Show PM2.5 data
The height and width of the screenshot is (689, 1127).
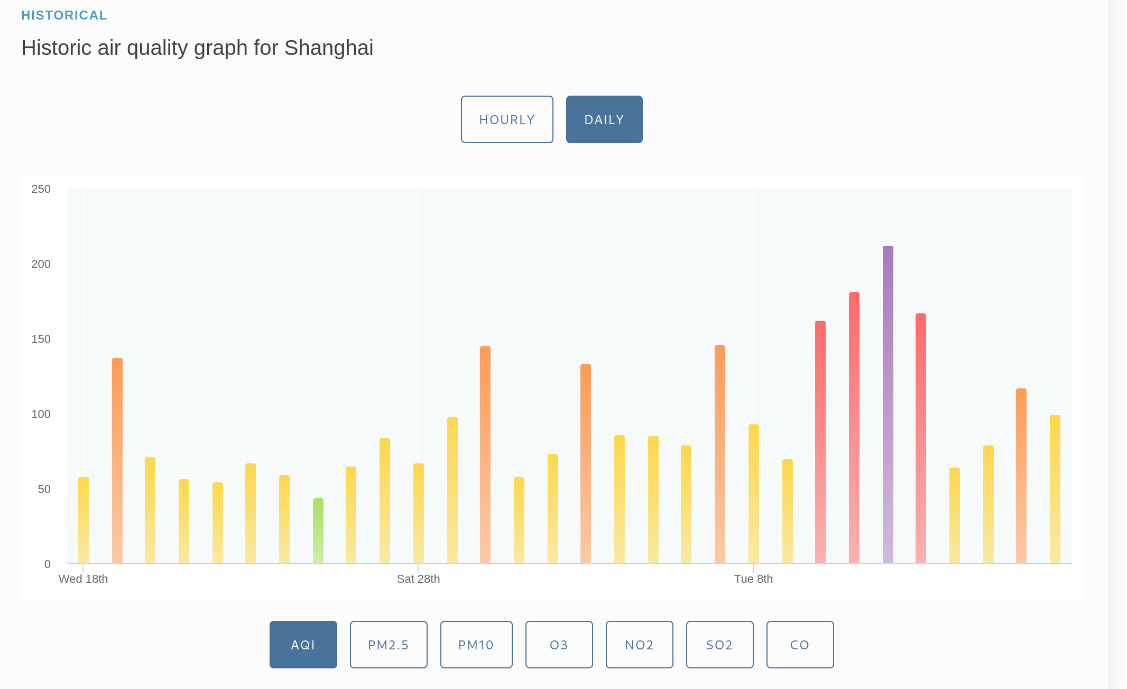(389, 645)
